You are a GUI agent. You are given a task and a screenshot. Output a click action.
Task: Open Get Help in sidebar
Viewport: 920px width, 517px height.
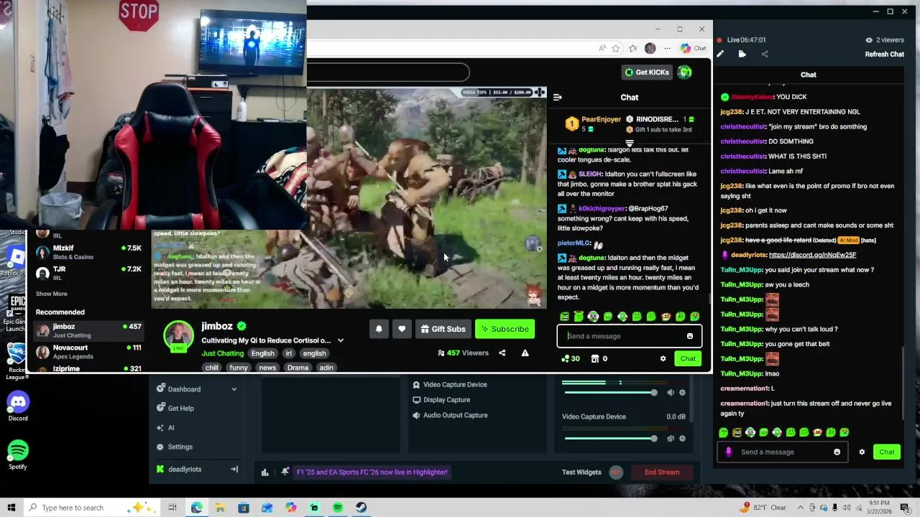click(180, 409)
